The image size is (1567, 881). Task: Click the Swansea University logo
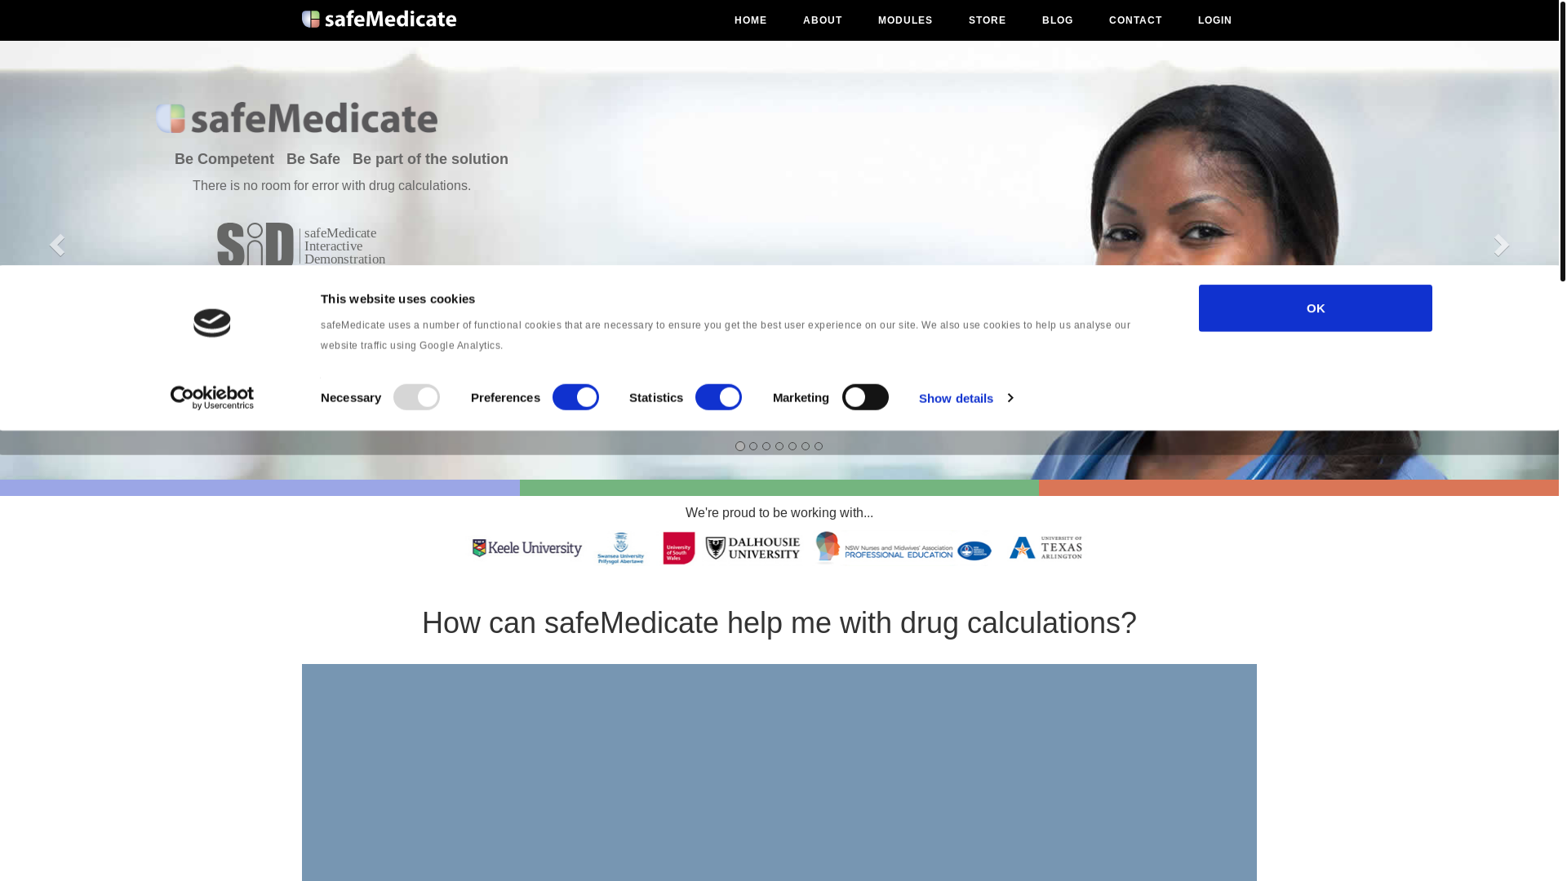click(x=620, y=548)
